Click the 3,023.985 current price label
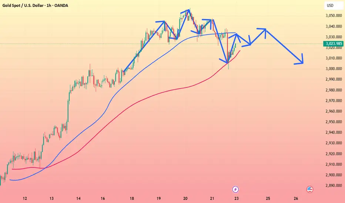Viewport: 345px width, 203px height. pos(334,44)
